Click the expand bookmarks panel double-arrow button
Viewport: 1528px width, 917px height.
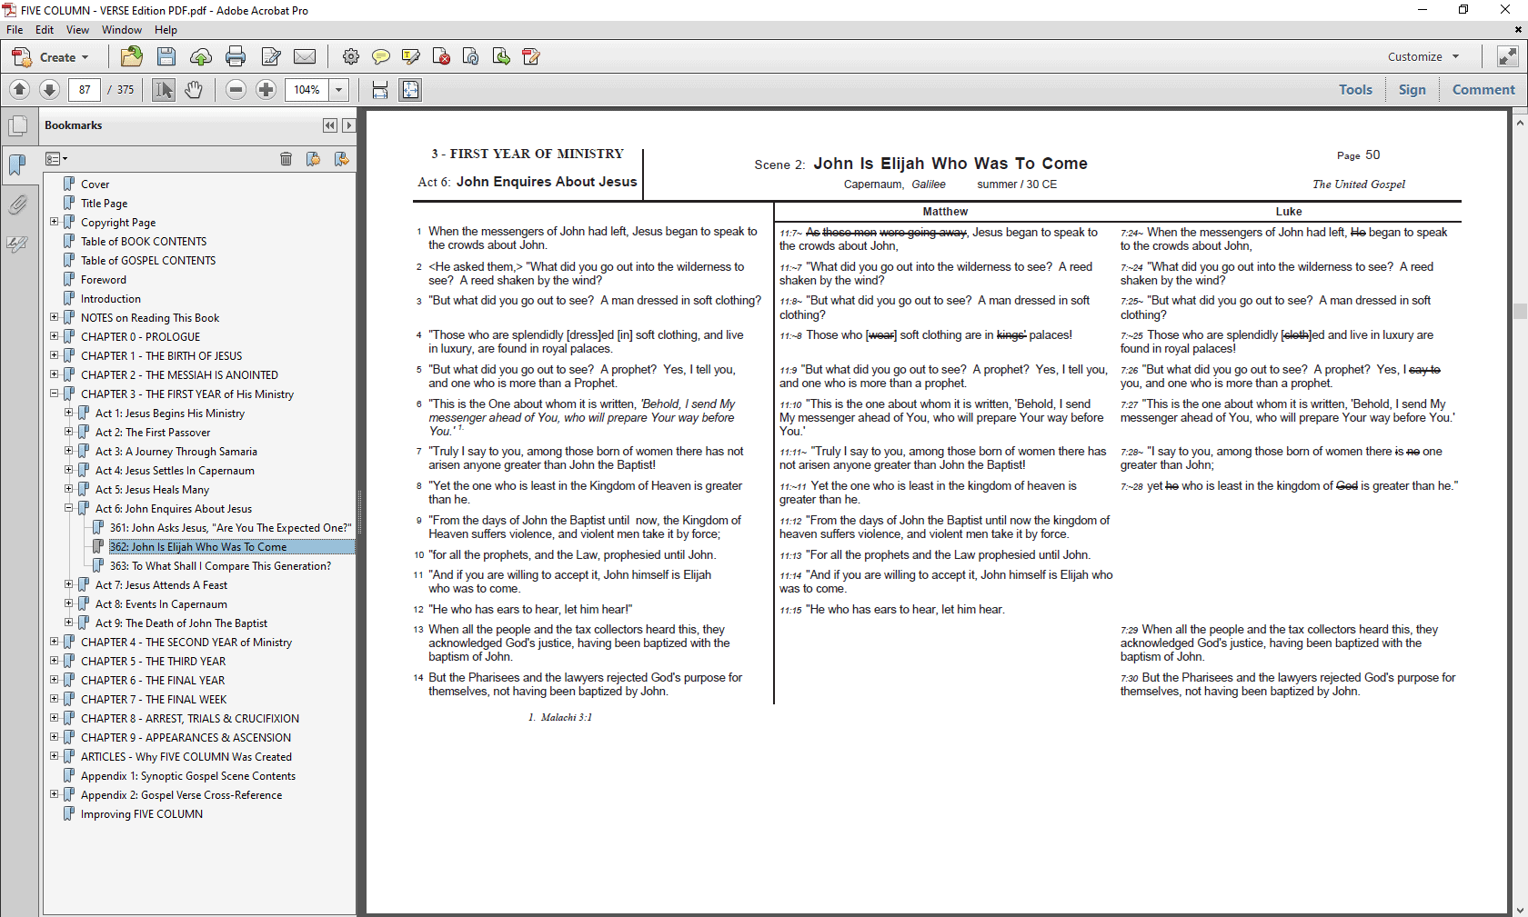click(x=329, y=125)
